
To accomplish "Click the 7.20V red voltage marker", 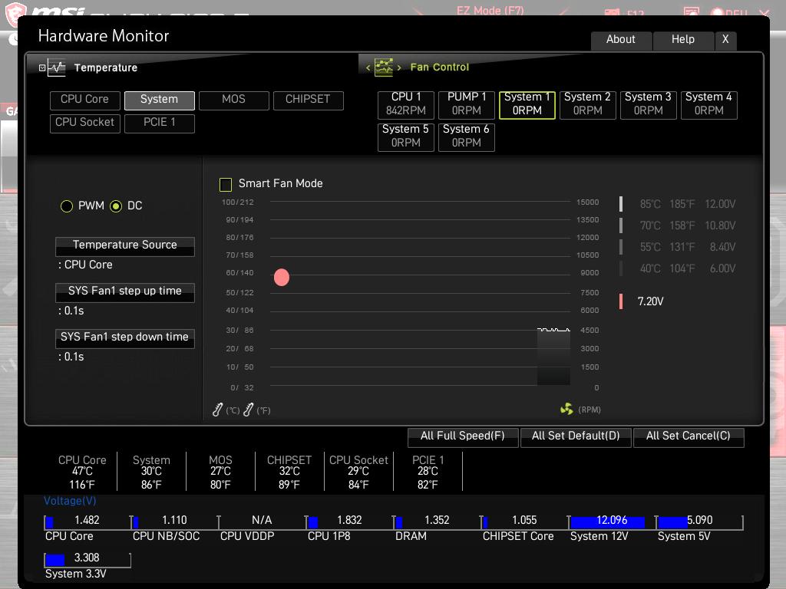I will coord(621,301).
